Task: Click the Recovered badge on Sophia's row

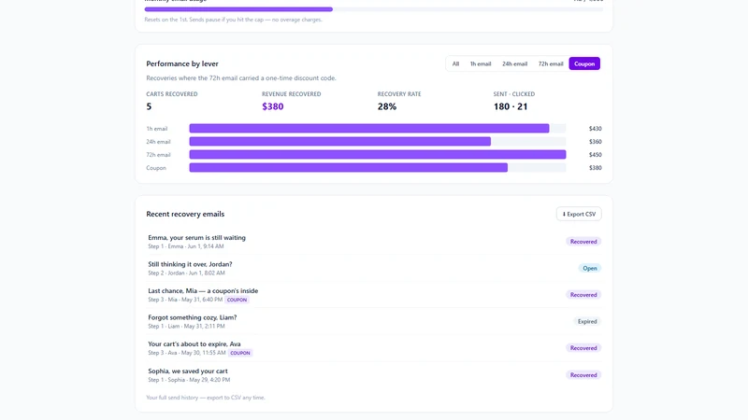Action: 583,375
